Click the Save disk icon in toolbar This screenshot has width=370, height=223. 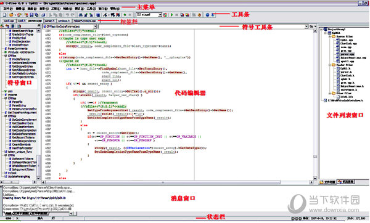pyautogui.click(x=31, y=15)
